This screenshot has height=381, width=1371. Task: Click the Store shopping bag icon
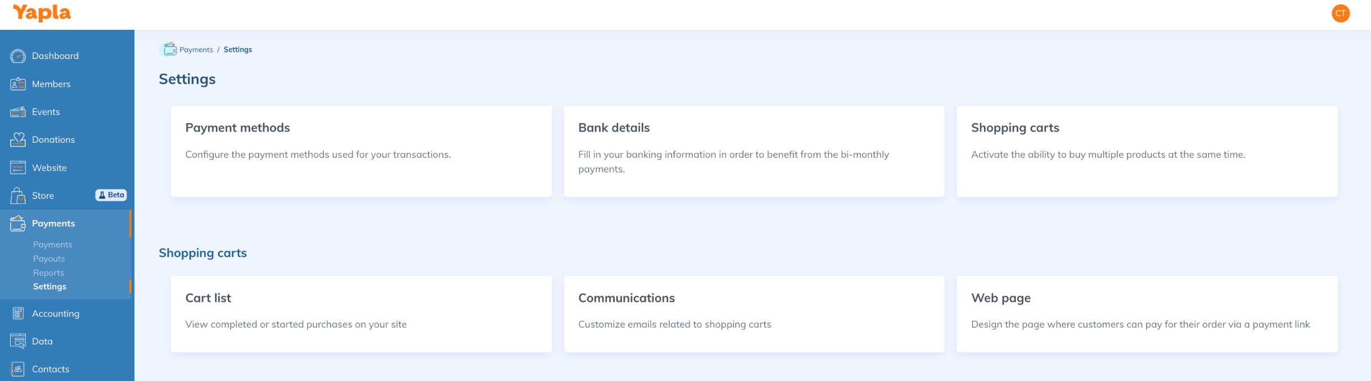[x=18, y=196]
